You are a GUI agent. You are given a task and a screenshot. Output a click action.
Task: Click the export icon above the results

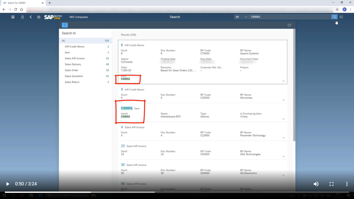click(290, 25)
